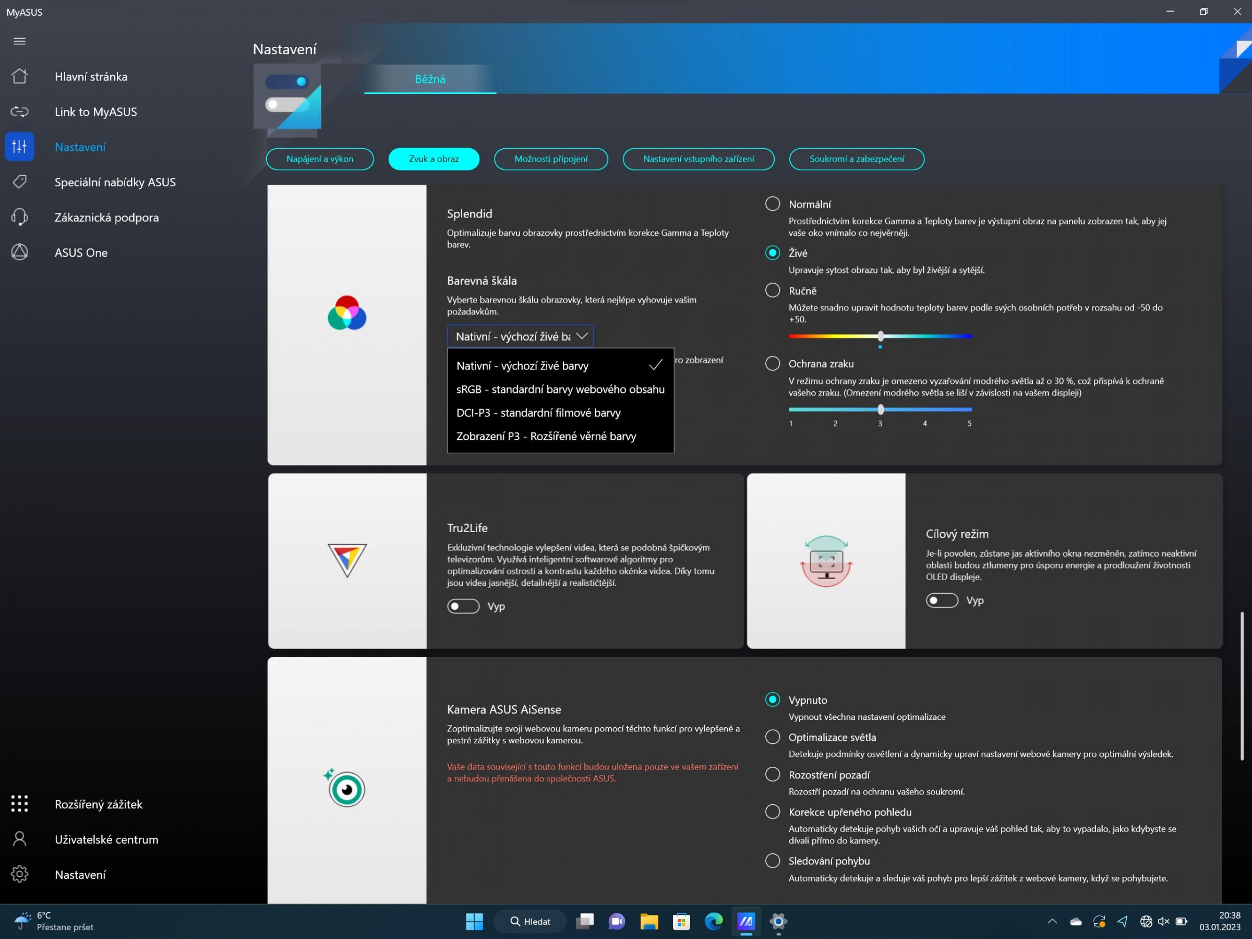Open File Explorer from taskbar
The height and width of the screenshot is (939, 1252).
point(648,921)
